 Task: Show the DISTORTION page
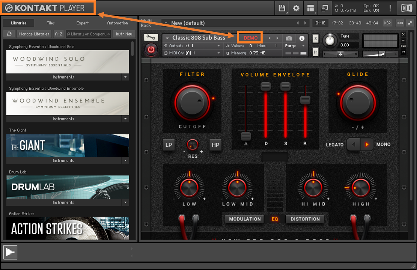[x=305, y=219]
